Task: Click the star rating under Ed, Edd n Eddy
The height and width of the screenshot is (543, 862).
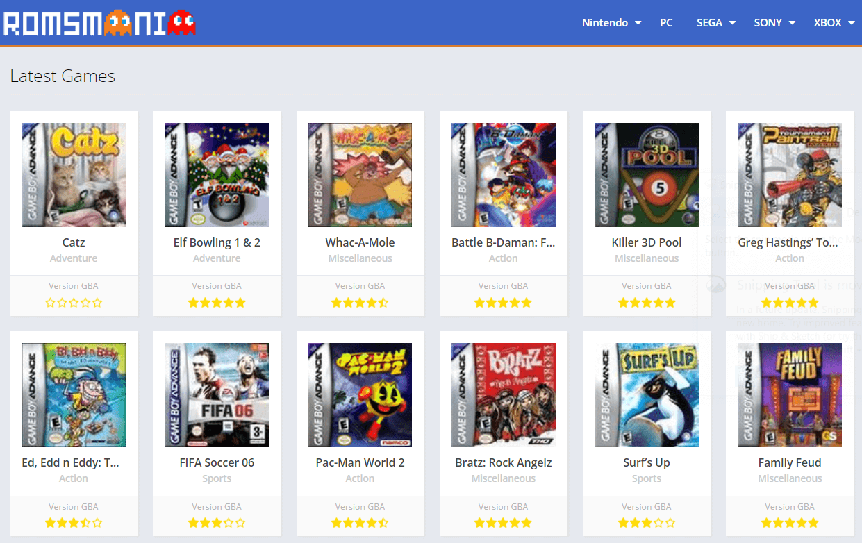Action: (74, 523)
